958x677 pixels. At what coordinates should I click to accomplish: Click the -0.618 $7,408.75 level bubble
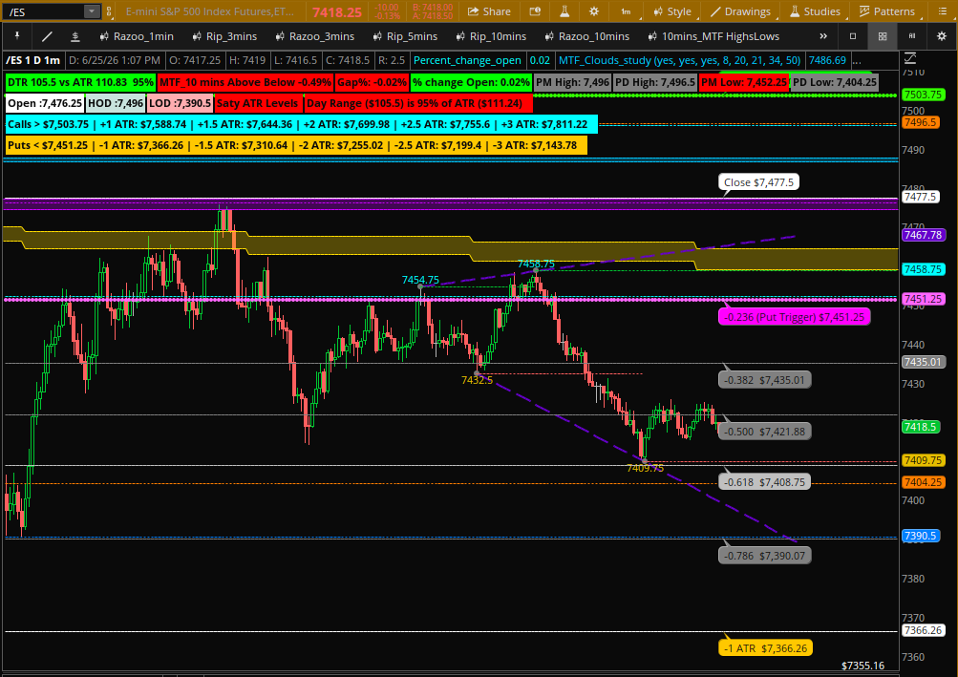click(x=764, y=482)
